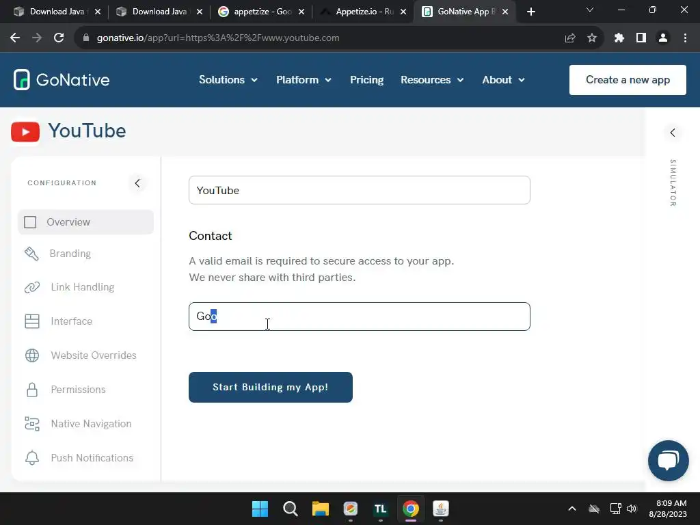Open File Explorer from taskbar
Screen dimensions: 700x525
pos(320,509)
